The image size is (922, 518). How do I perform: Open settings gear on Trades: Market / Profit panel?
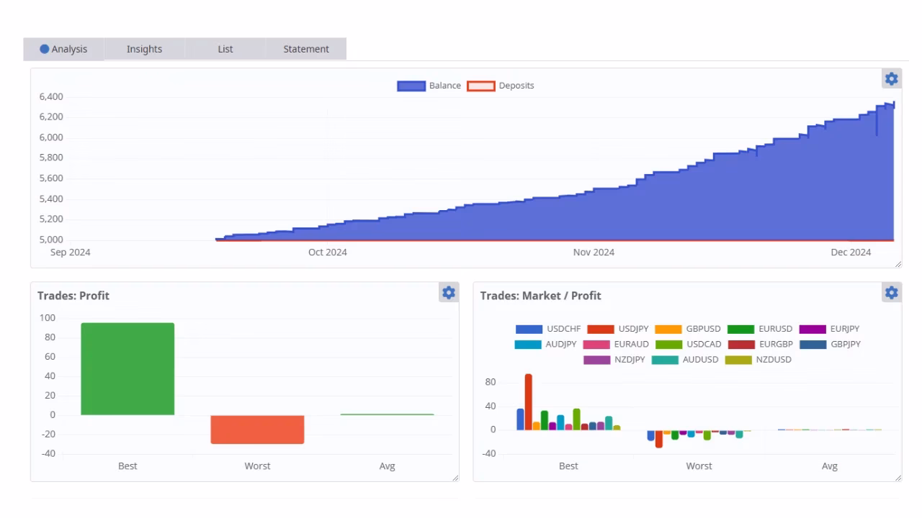click(891, 293)
